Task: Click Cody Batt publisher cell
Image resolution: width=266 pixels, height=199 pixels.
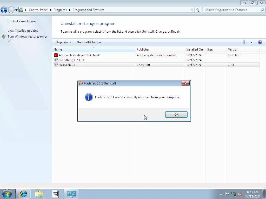Action: coord(143,65)
